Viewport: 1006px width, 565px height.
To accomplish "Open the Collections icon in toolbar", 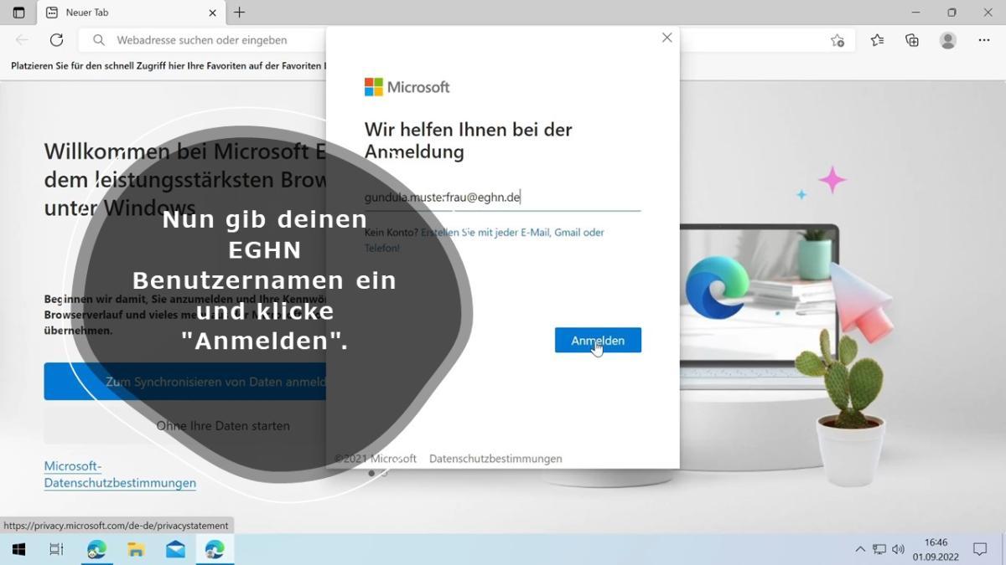I will [x=912, y=40].
